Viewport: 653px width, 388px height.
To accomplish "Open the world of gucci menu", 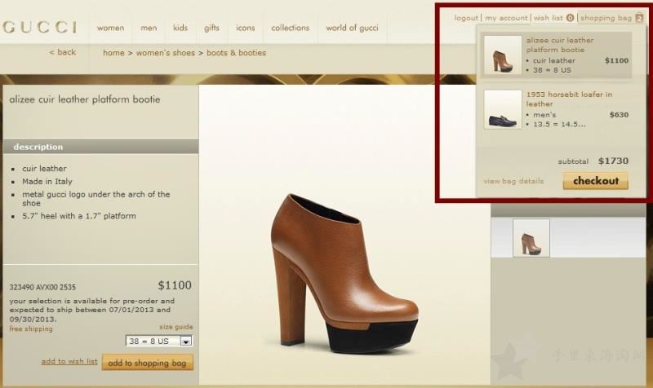I will pos(352,28).
